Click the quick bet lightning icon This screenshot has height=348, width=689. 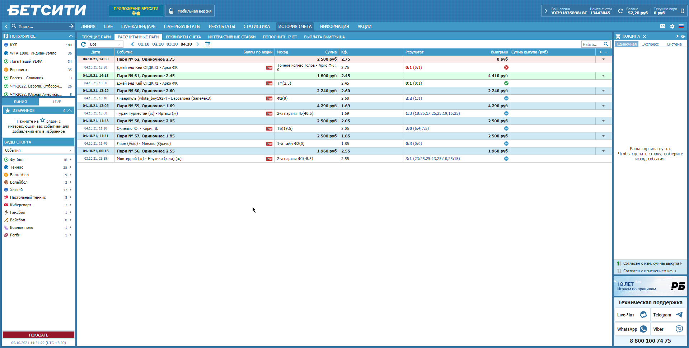point(677,37)
